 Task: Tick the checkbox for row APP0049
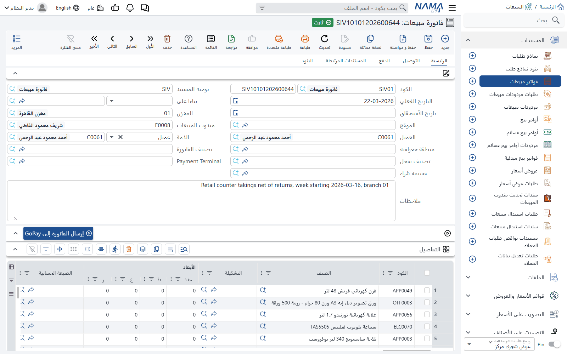[x=427, y=290]
